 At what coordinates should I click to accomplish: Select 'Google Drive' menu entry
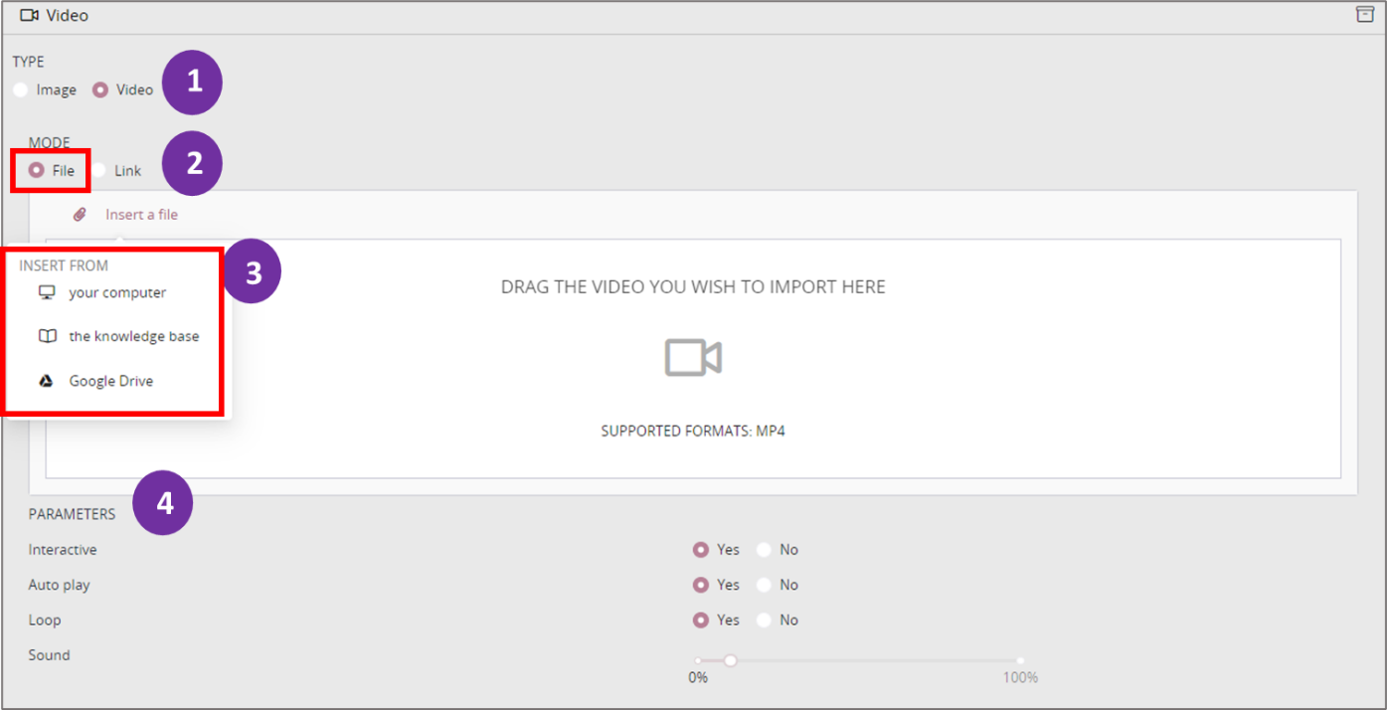[x=110, y=381]
